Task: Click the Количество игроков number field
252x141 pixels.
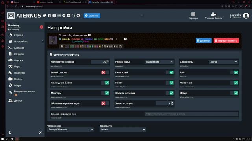Action: pos(99,62)
